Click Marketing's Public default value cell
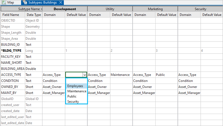223x126 pixels. [167, 75]
